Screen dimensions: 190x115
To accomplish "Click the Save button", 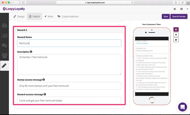I will (166, 16).
